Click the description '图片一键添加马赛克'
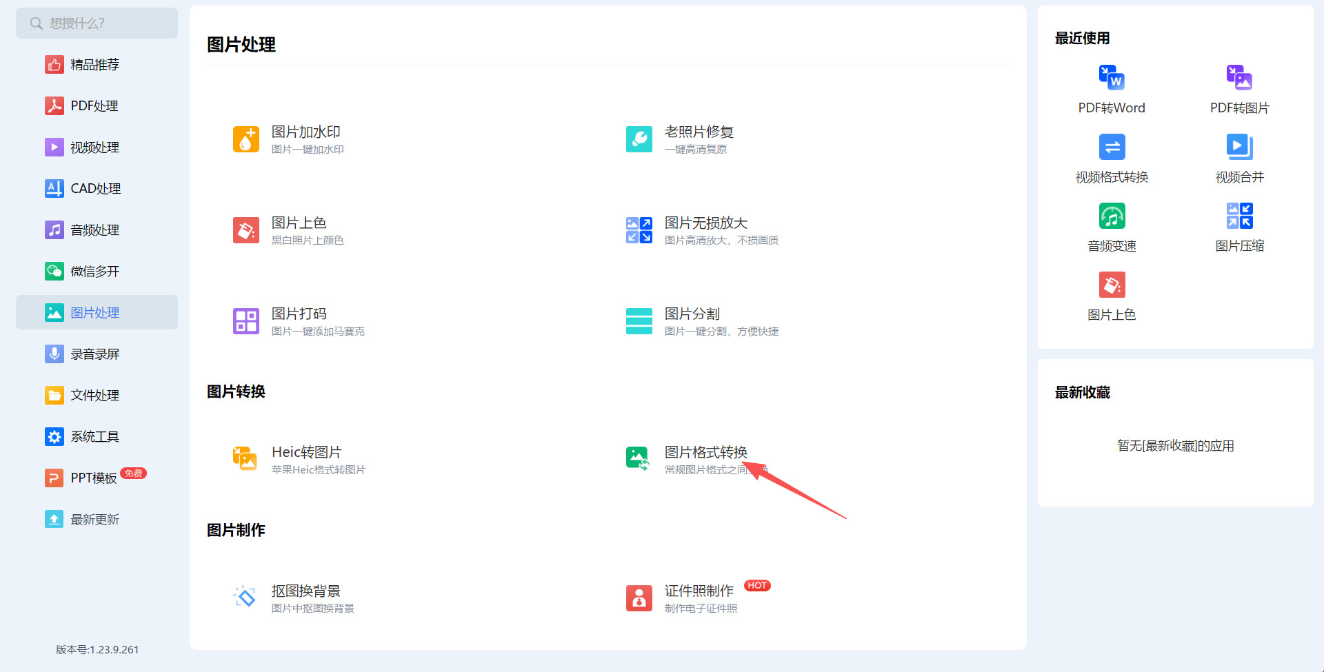The image size is (1324, 672). tap(318, 331)
